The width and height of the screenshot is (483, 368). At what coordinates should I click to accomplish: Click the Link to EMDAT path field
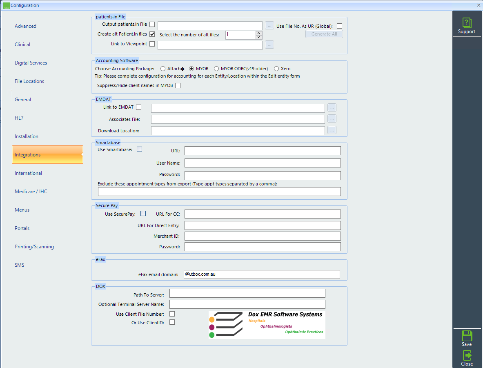click(x=238, y=108)
